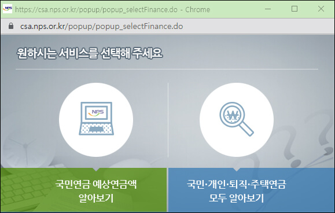
Task: Click the 원하시는 서비스를 선택해 주세요 heading
Action: coord(90,53)
